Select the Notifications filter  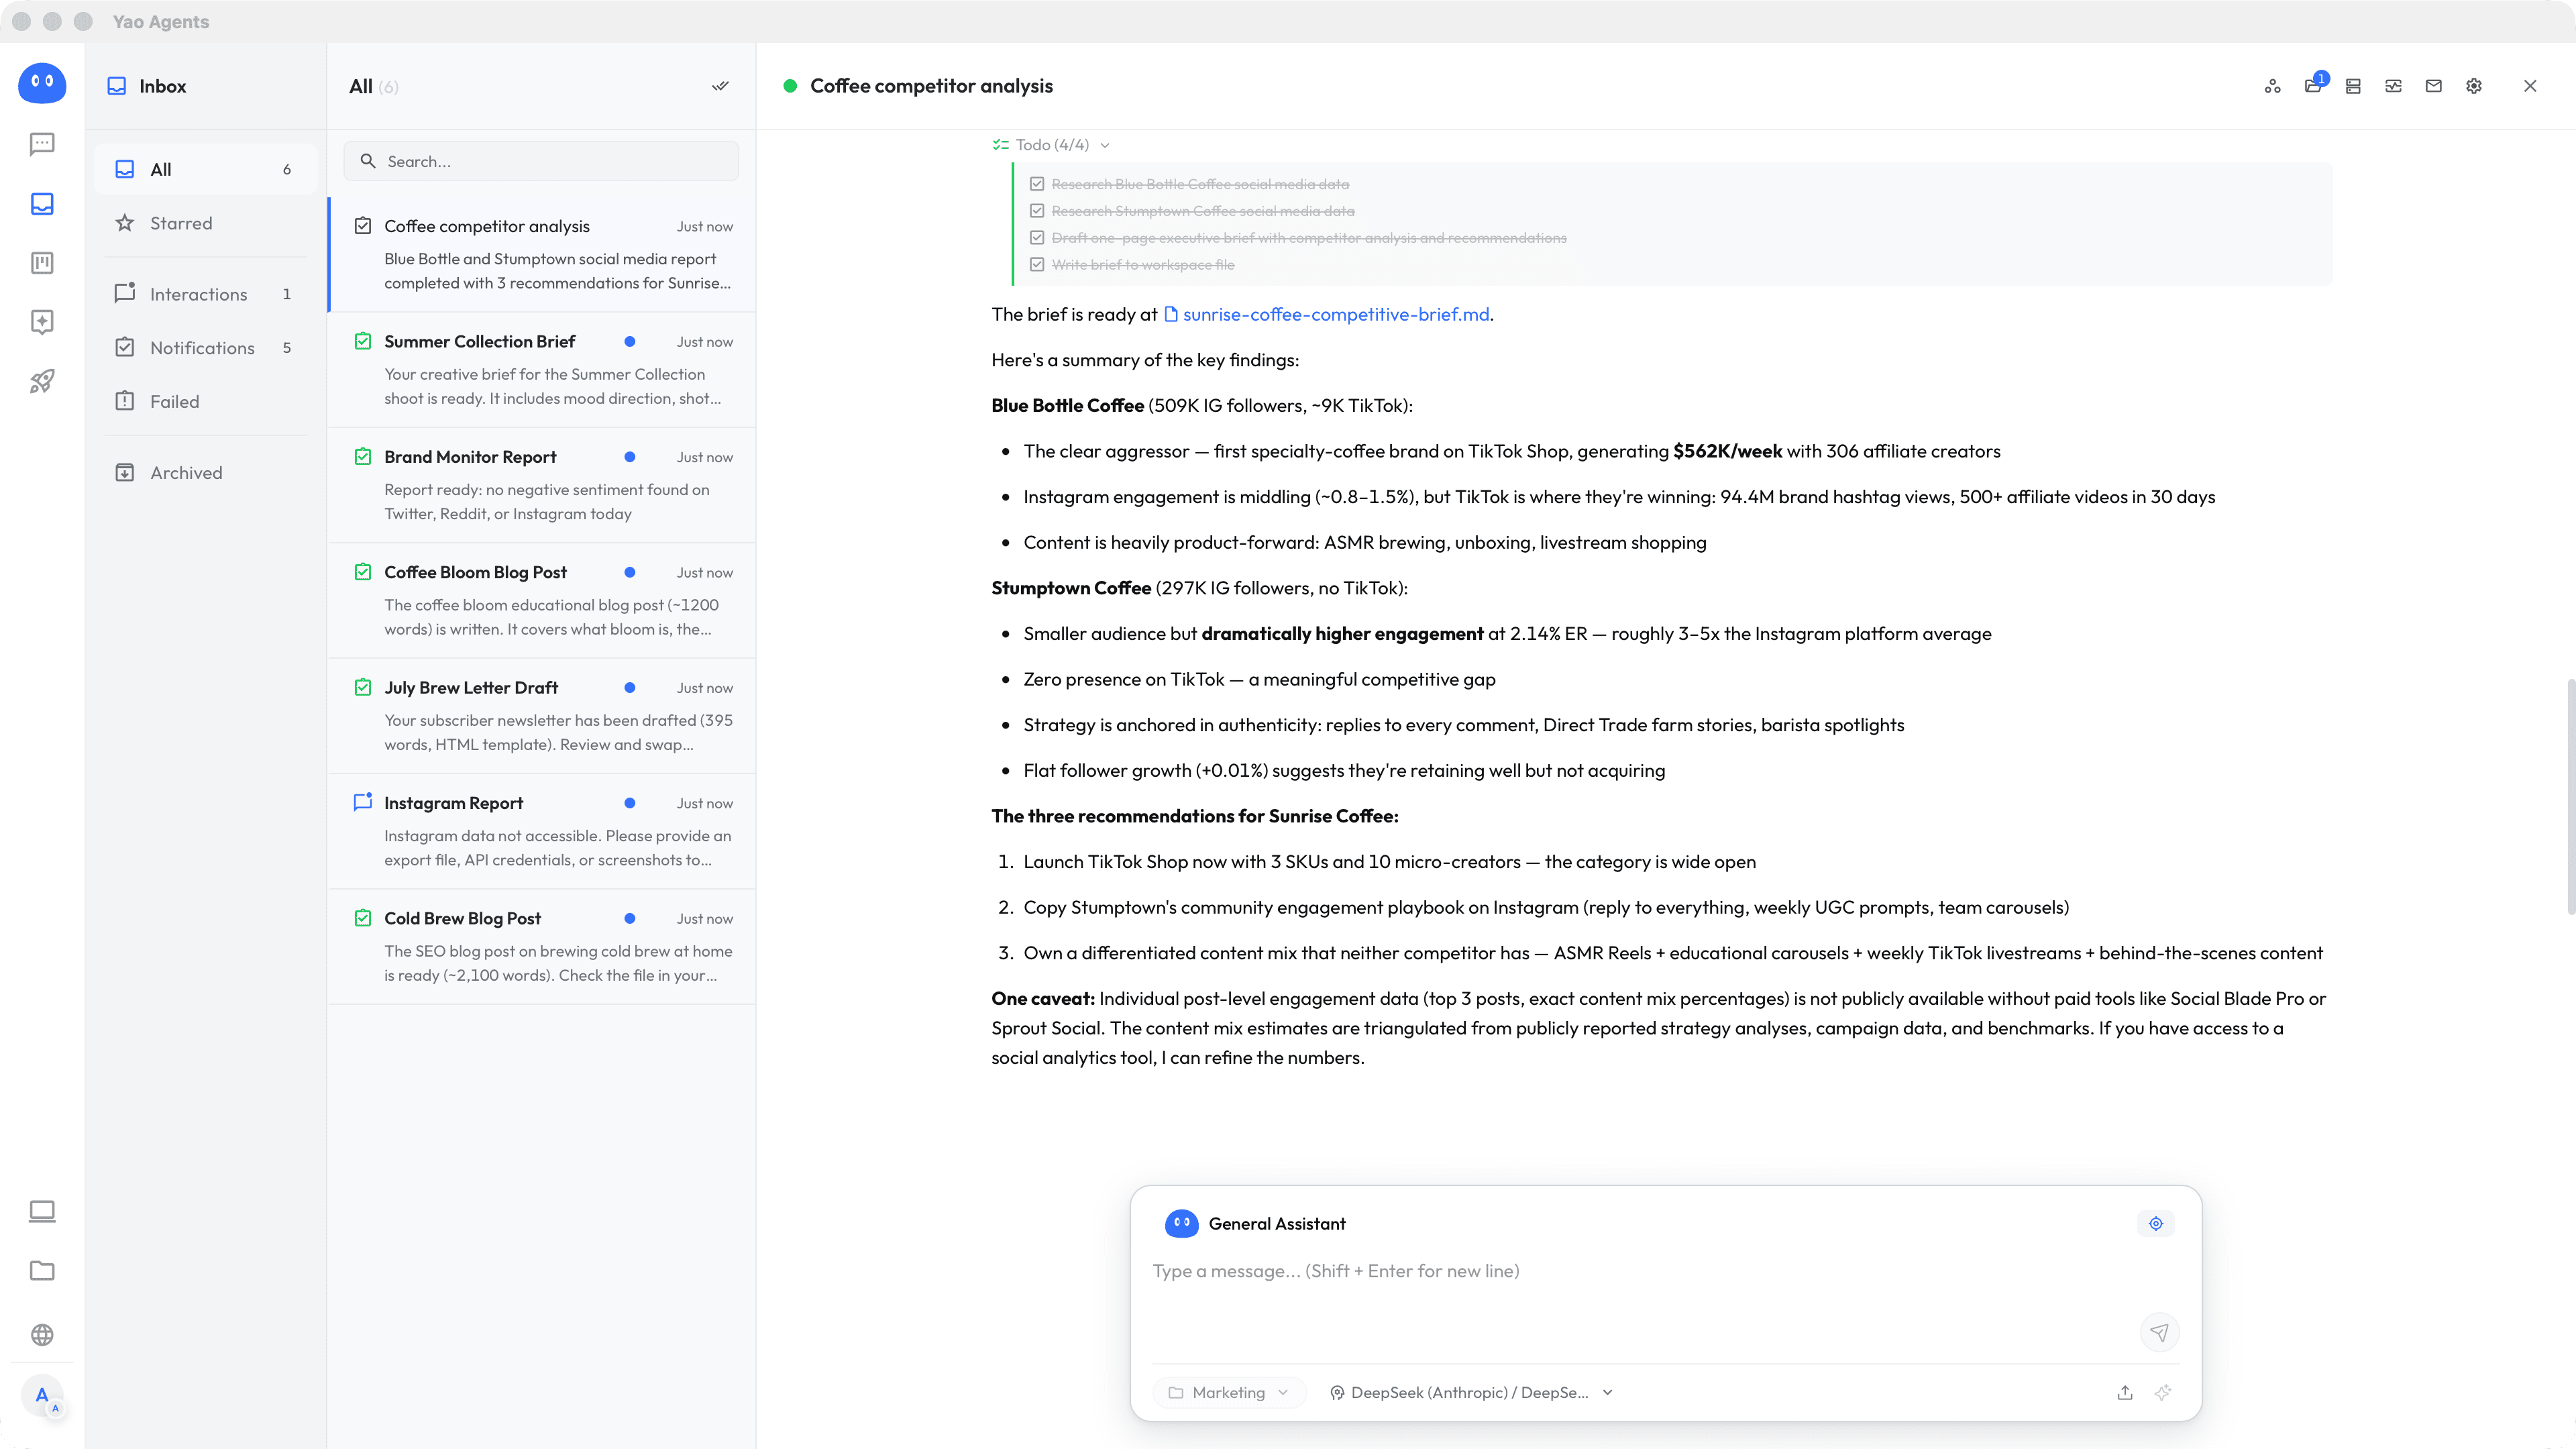coord(205,348)
